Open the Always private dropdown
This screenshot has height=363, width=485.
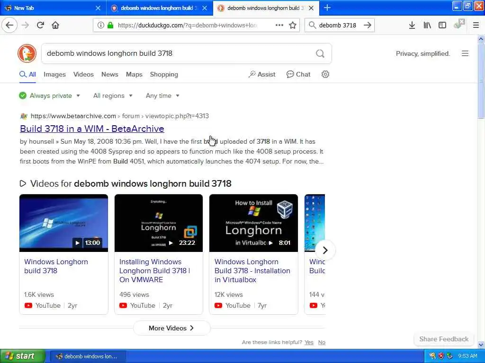click(x=49, y=95)
